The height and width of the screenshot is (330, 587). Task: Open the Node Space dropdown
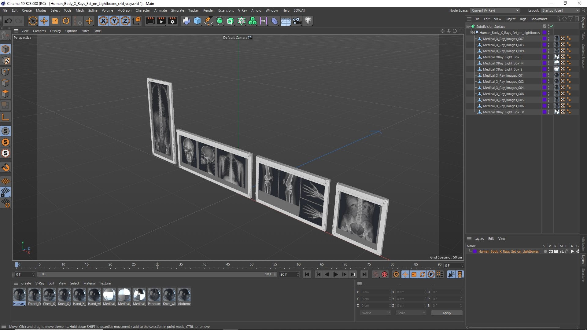pos(495,10)
